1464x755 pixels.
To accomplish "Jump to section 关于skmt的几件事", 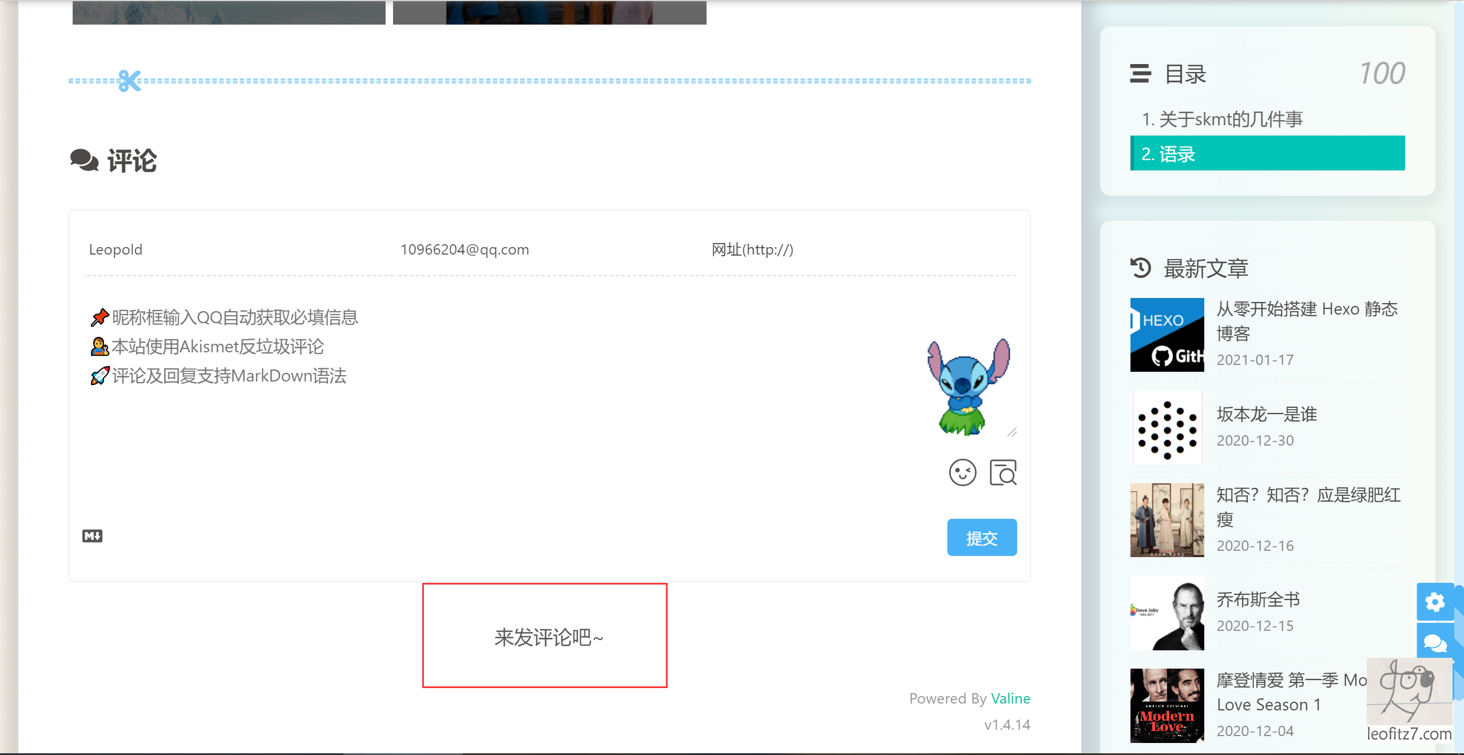I will point(1222,119).
